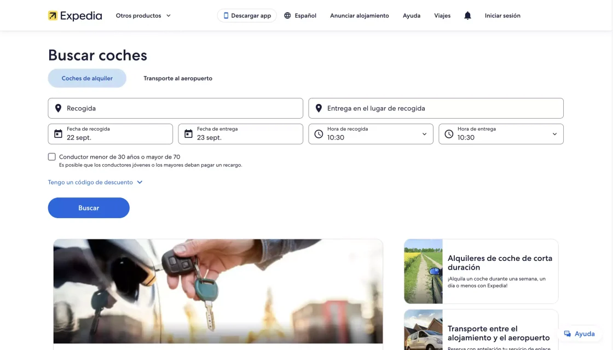Open the floating Ayuda help button

(x=580, y=334)
